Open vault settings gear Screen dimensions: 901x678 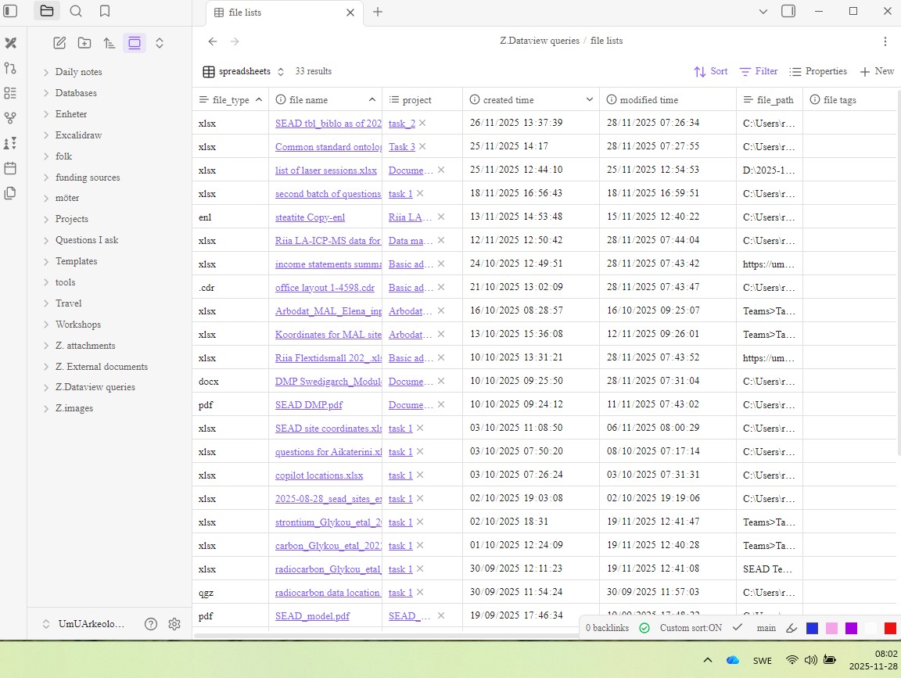click(174, 624)
